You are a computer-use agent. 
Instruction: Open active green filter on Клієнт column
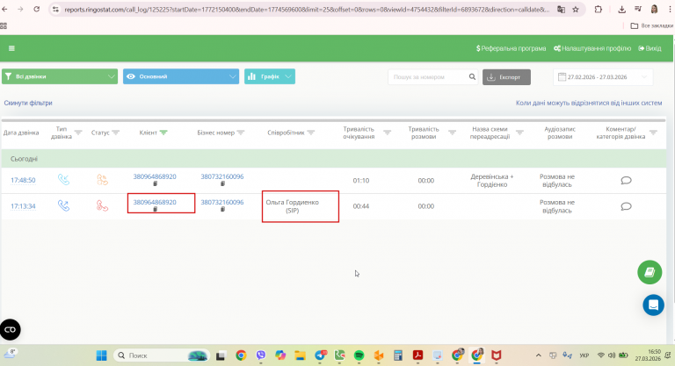(x=163, y=133)
